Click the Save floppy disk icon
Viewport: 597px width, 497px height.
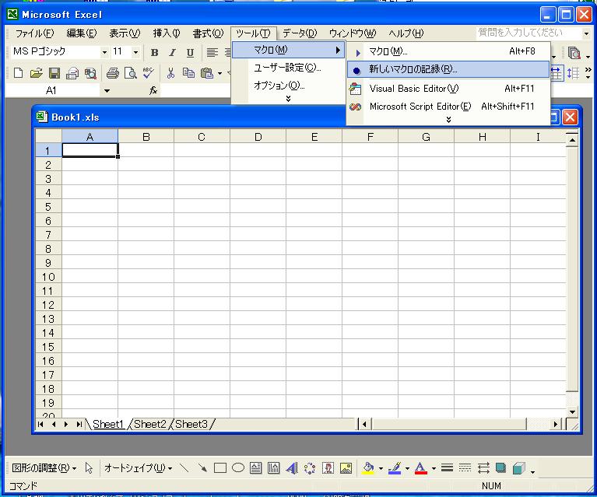[54, 72]
